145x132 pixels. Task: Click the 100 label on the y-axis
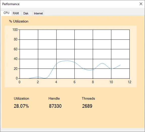15,30
